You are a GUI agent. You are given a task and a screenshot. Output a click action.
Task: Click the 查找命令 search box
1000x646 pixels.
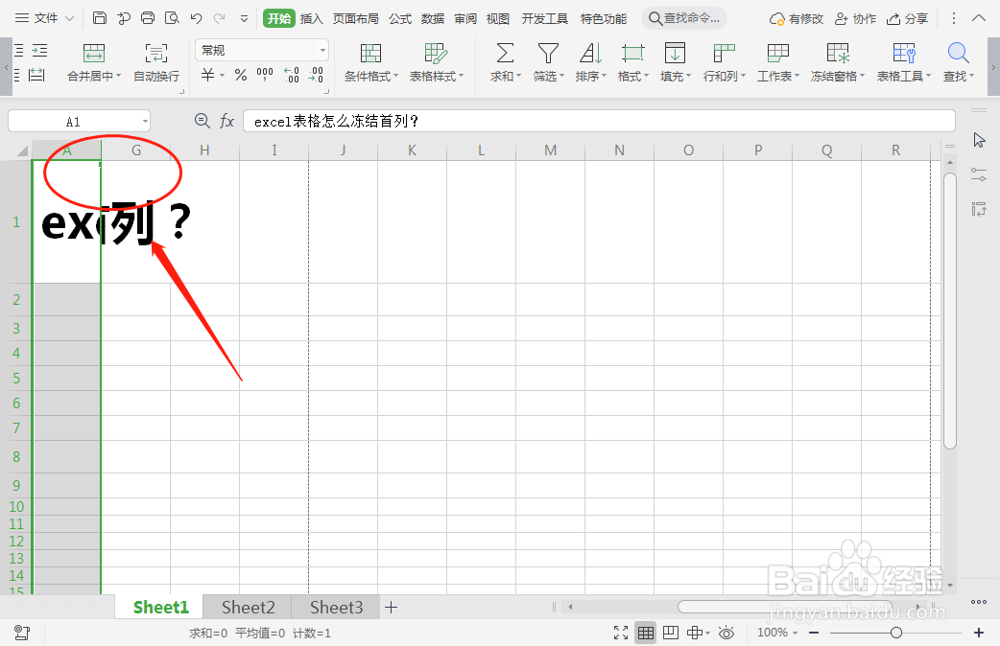point(684,18)
